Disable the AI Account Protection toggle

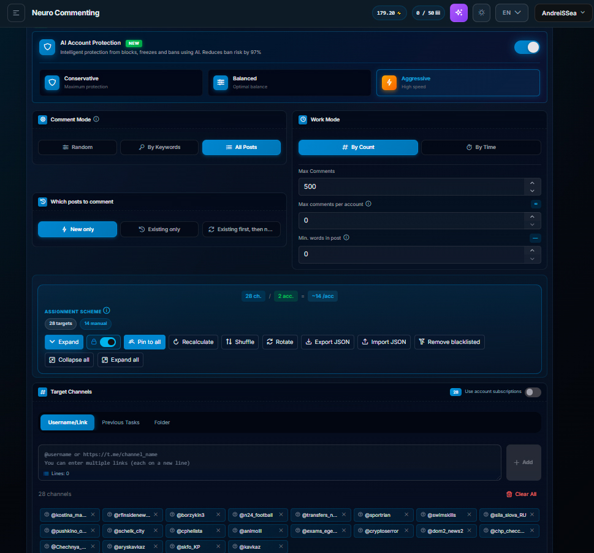[x=527, y=47]
